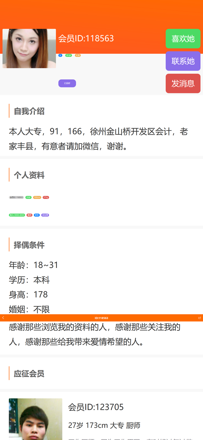Tap the red 发消息 button

tap(183, 83)
